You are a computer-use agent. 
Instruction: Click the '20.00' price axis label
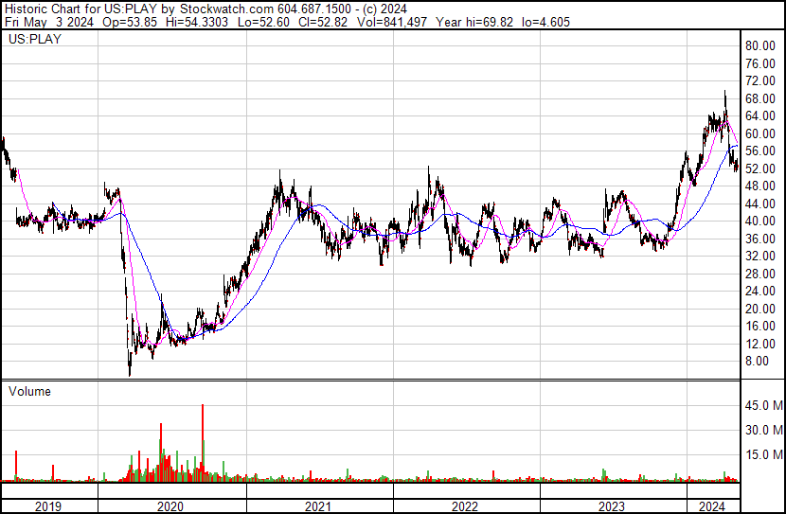pos(760,310)
